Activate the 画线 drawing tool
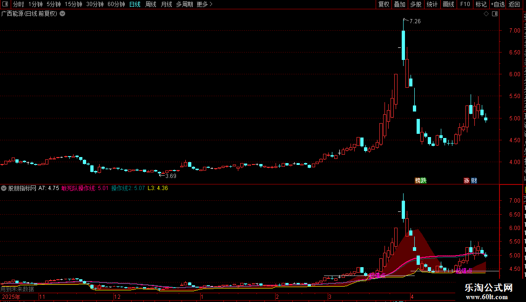 pyautogui.click(x=449, y=4)
